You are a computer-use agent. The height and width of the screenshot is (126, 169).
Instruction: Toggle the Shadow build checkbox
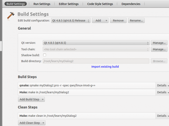point(45,55)
